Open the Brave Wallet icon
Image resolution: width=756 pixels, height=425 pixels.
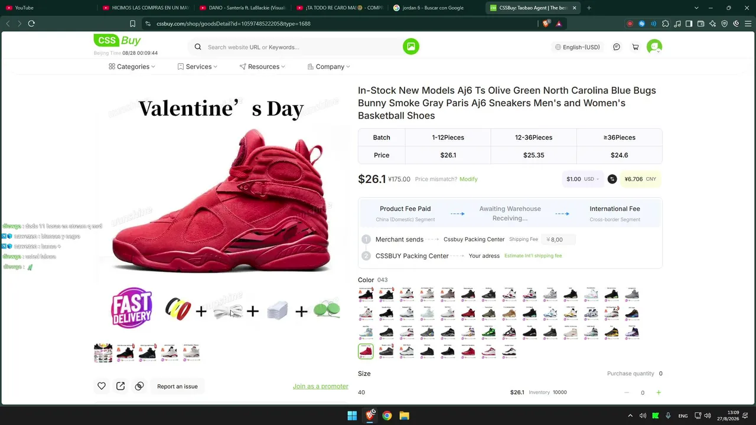pos(701,24)
